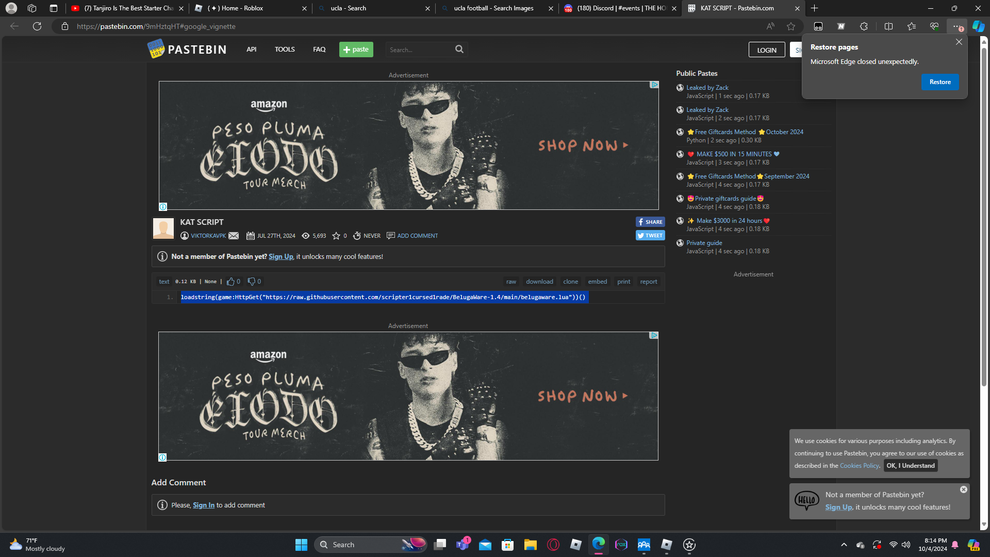Open MAKE $500 IN 15 MINUTES paste
Screen dimensions: 990x557
(734, 154)
